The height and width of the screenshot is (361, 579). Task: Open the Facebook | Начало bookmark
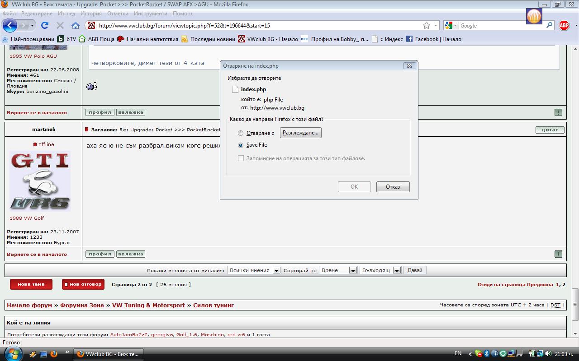433,39
